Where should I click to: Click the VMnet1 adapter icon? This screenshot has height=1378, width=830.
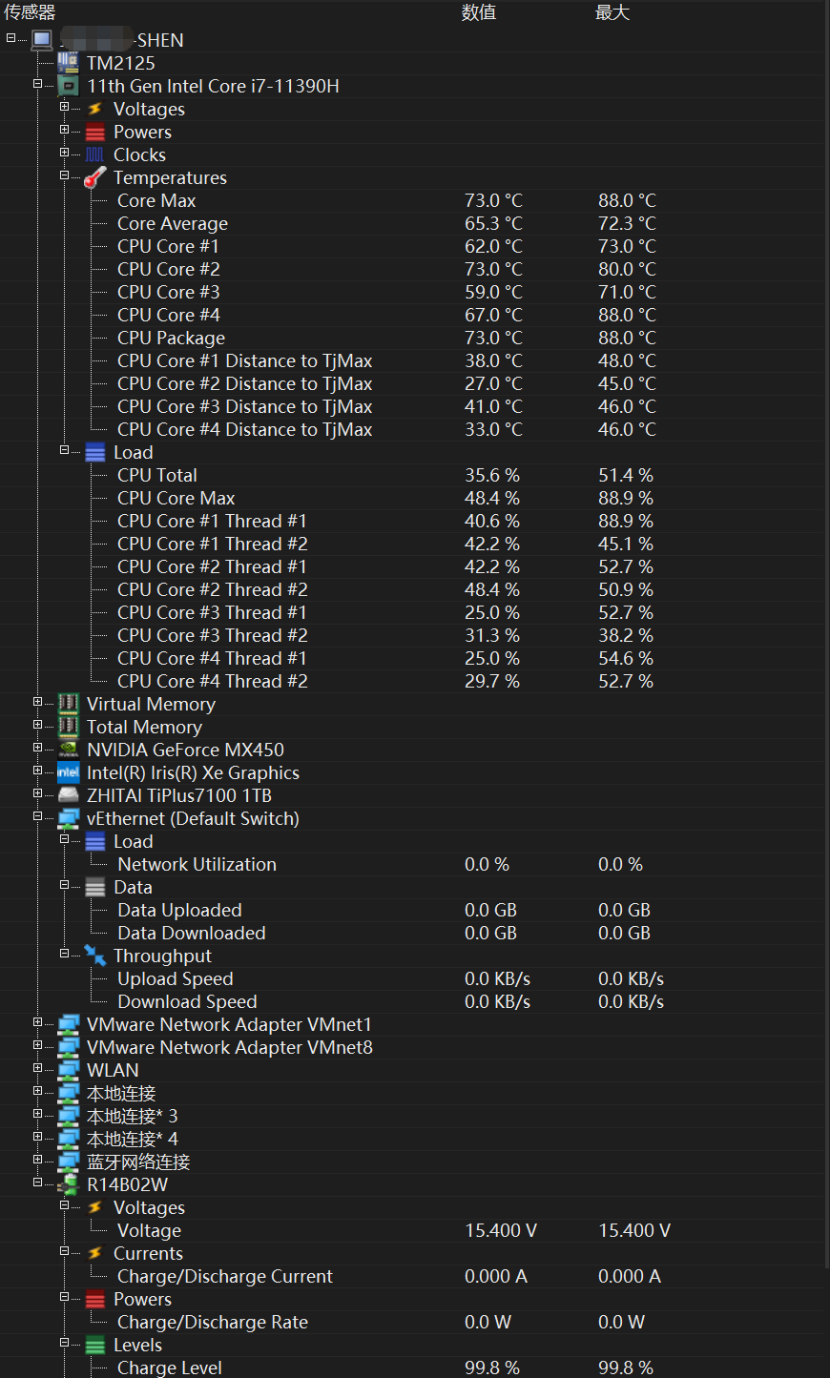coord(68,1024)
